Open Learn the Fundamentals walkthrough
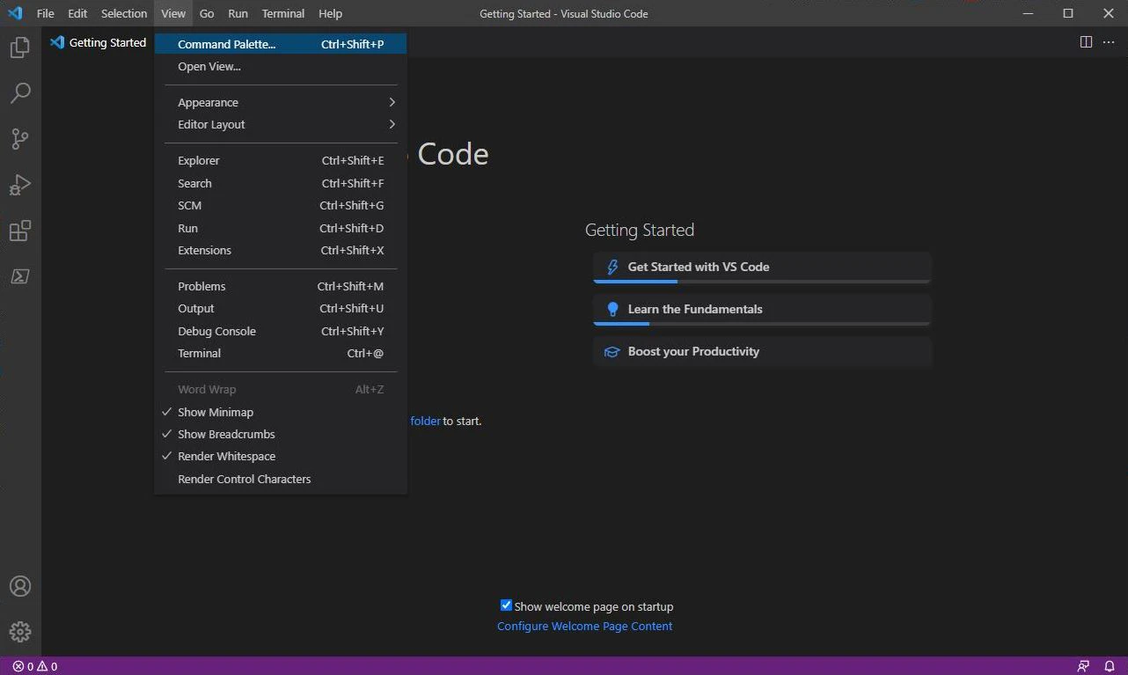The image size is (1128, 675). coord(762,310)
